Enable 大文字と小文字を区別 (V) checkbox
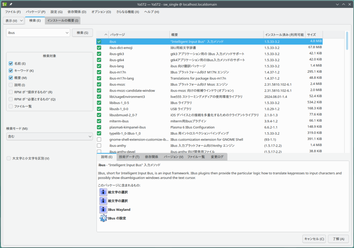 point(9,158)
